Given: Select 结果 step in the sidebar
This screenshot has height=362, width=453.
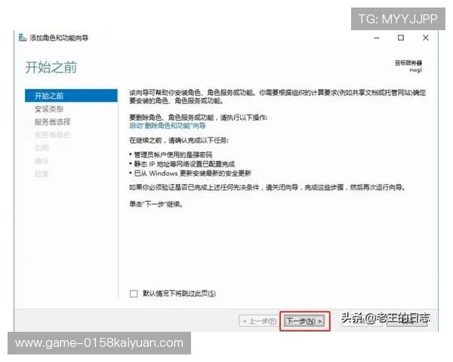Looking at the screenshot, I should [x=42, y=173].
